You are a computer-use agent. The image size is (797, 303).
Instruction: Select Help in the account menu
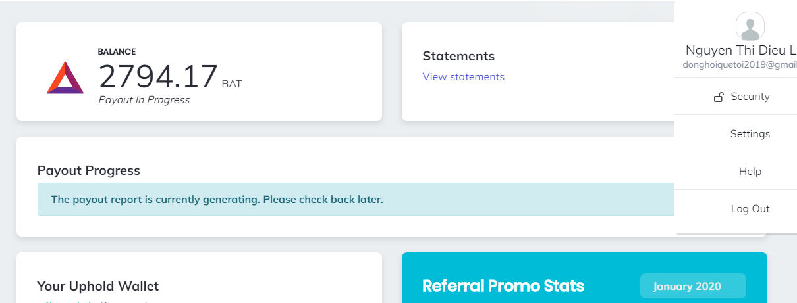pyautogui.click(x=750, y=172)
